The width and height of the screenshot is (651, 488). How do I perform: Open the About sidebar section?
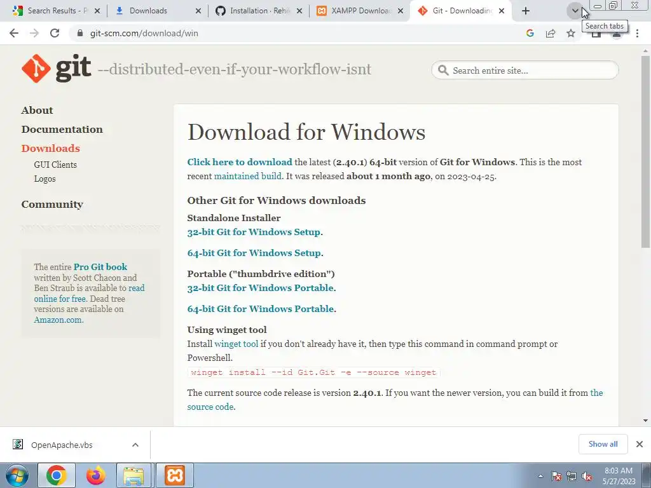[37, 110]
